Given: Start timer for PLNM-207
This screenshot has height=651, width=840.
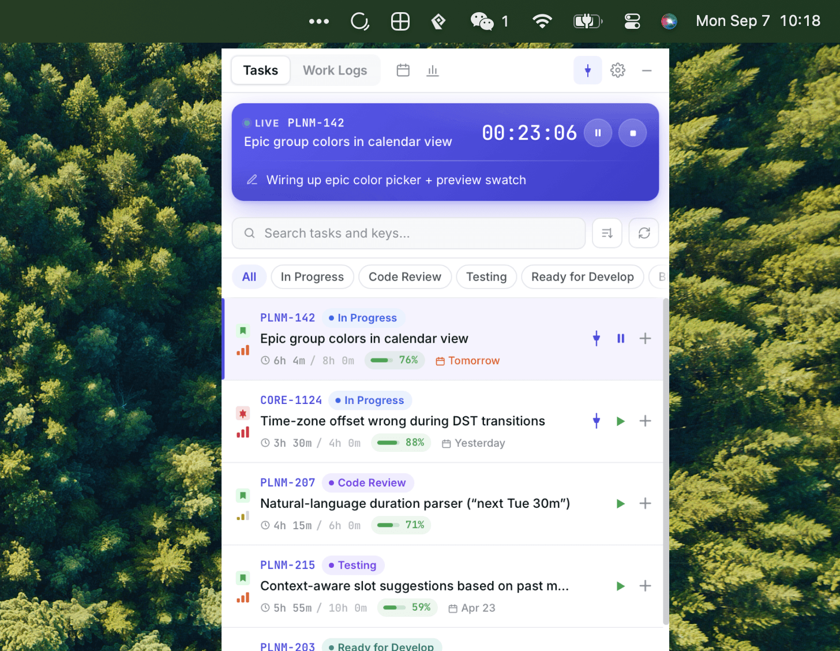Looking at the screenshot, I should tap(621, 504).
